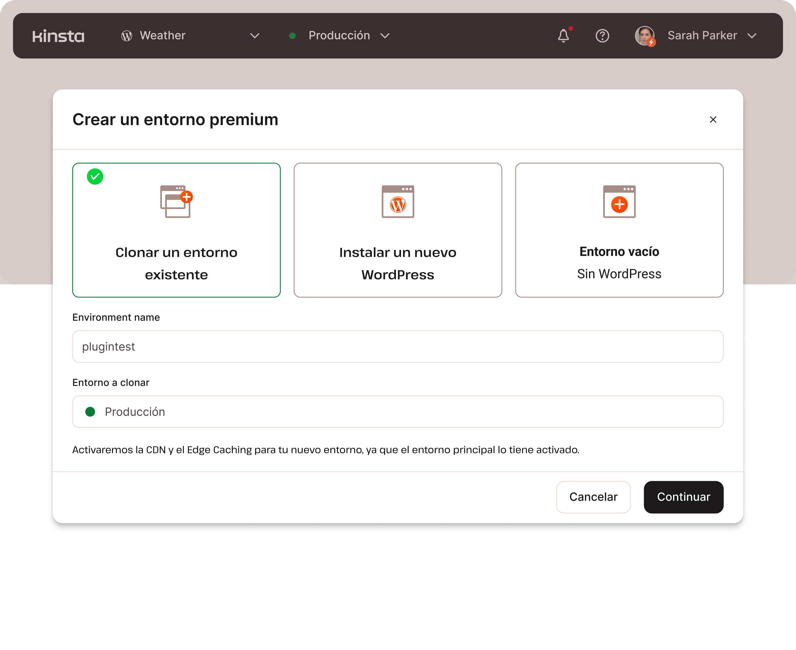796x650 pixels.
Task: Click the empty environment plus icon
Action: tap(619, 201)
